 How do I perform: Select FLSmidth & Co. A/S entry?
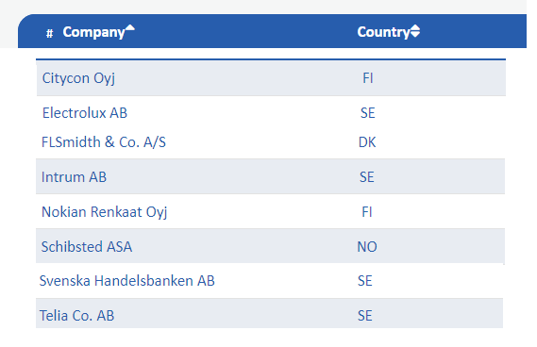(x=104, y=142)
